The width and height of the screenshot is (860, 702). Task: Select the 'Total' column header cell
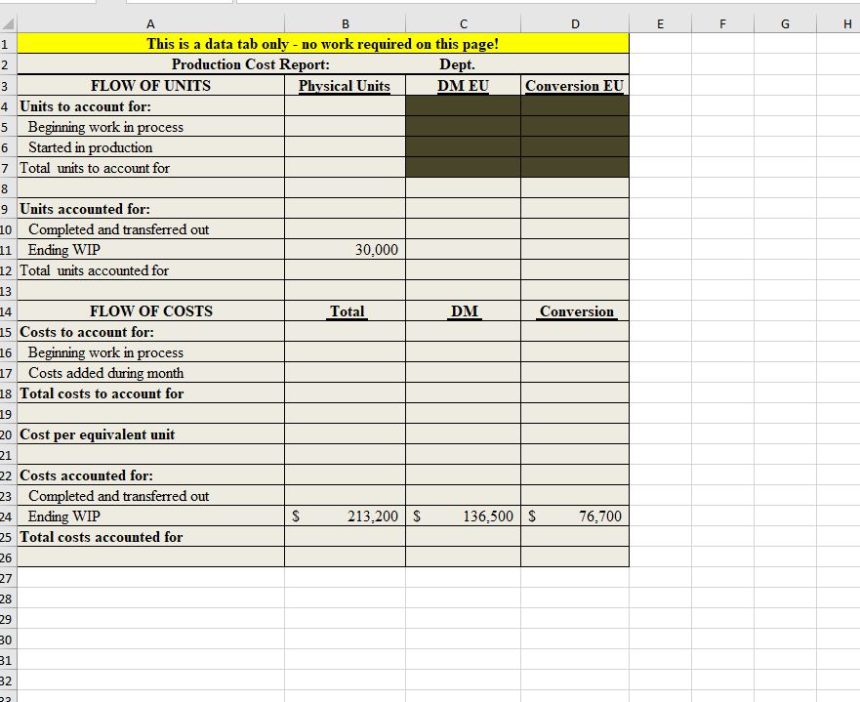tap(345, 310)
